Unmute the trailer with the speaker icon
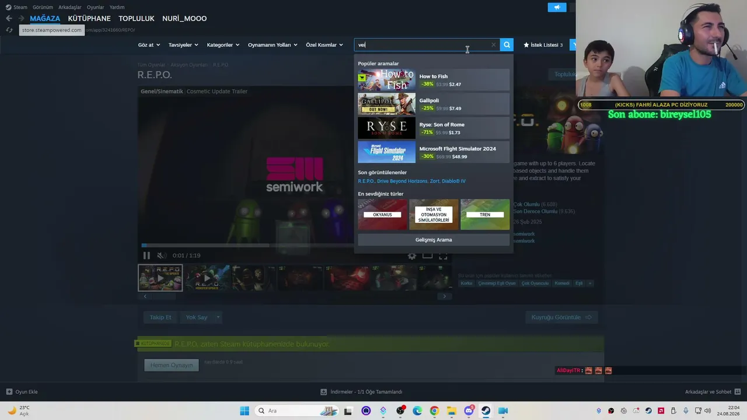This screenshot has height=420, width=747. (x=162, y=256)
